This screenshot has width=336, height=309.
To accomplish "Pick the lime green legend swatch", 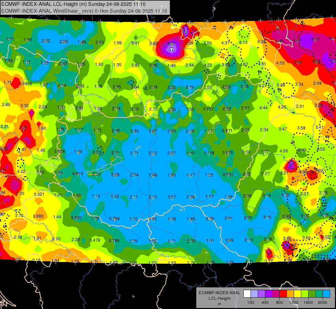I will pos(305,294).
